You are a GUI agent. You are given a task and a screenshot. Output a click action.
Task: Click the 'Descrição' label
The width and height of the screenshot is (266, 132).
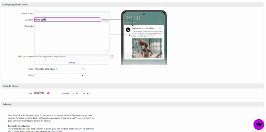point(29,26)
